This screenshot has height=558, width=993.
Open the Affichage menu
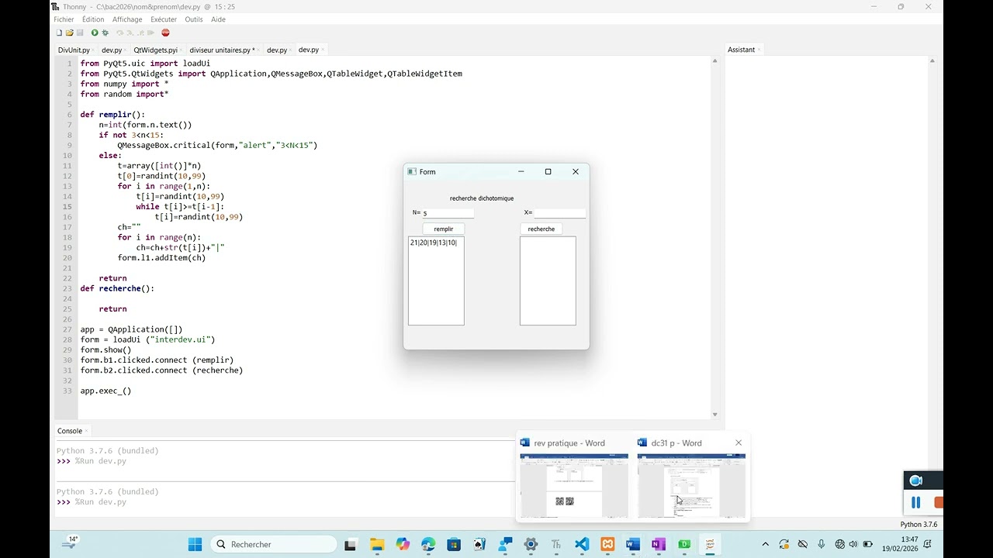coord(127,19)
